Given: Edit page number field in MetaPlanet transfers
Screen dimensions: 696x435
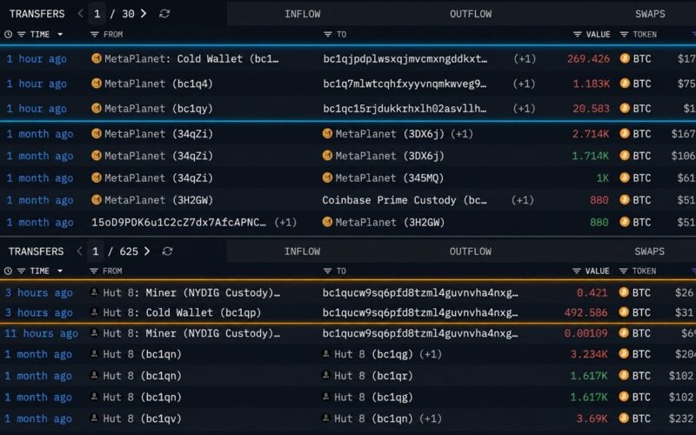Looking at the screenshot, I should click(x=97, y=14).
